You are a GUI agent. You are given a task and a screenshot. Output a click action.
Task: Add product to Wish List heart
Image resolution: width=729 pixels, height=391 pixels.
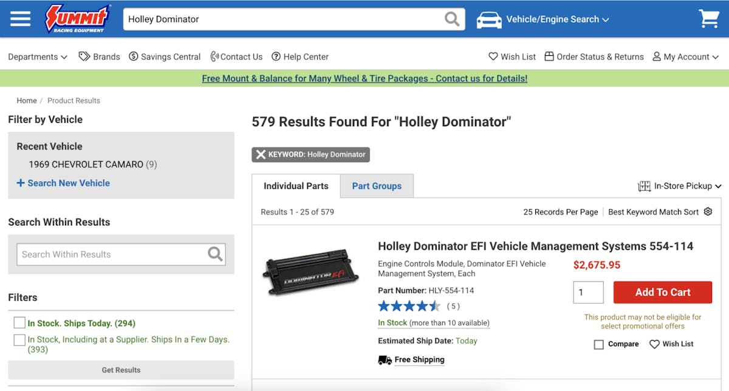654,344
